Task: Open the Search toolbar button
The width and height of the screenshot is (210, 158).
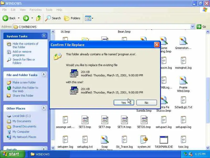Action: point(53,18)
